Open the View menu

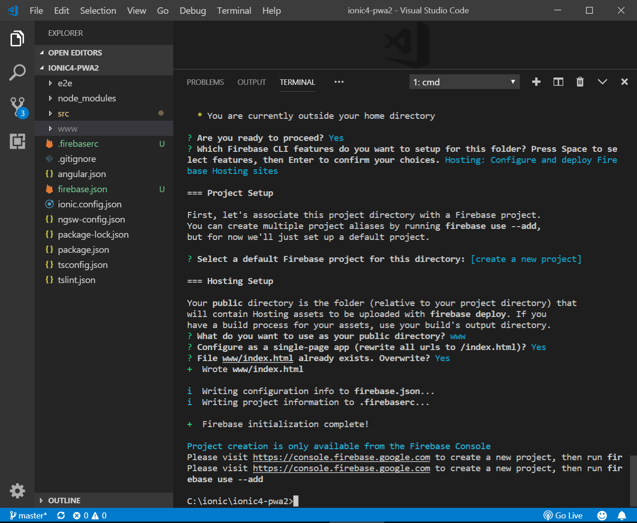point(136,11)
